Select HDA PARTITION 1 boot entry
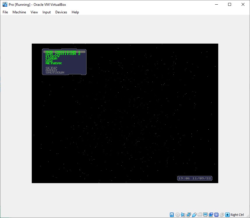Image resolution: width=250 pixels, height=218 pixels. (x=64, y=52)
